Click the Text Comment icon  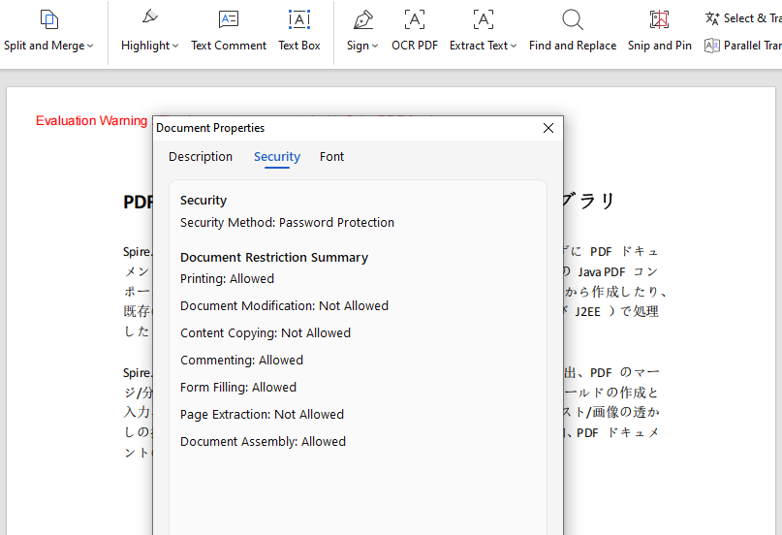click(229, 19)
